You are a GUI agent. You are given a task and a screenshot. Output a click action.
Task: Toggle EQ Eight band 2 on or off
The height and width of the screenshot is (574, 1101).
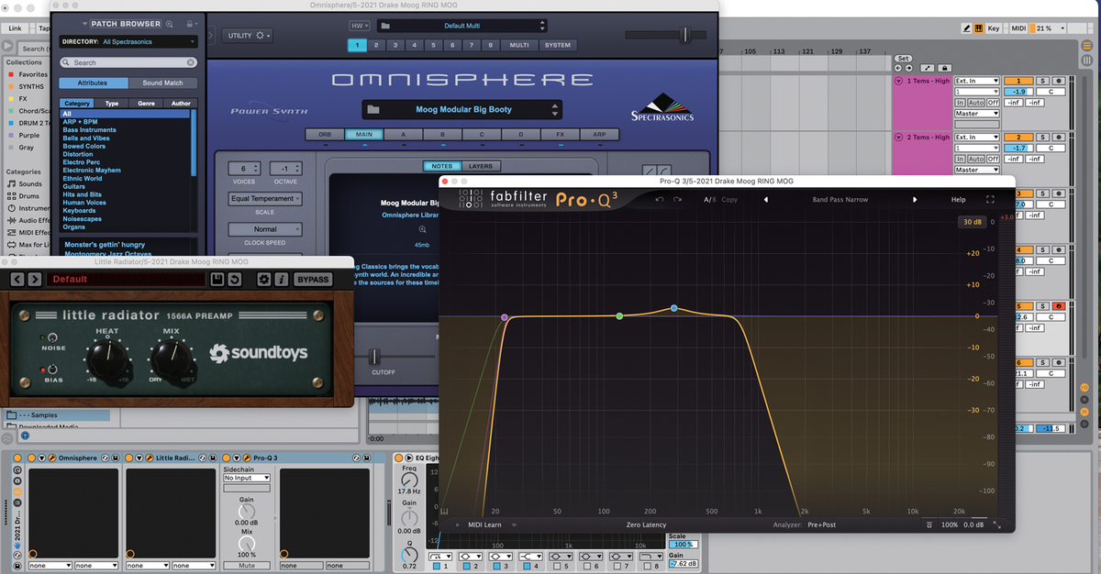tap(467, 567)
